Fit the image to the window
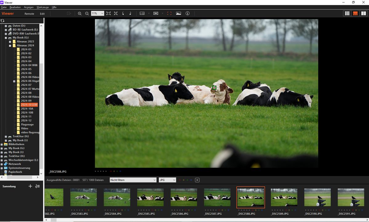 tap(108, 13)
